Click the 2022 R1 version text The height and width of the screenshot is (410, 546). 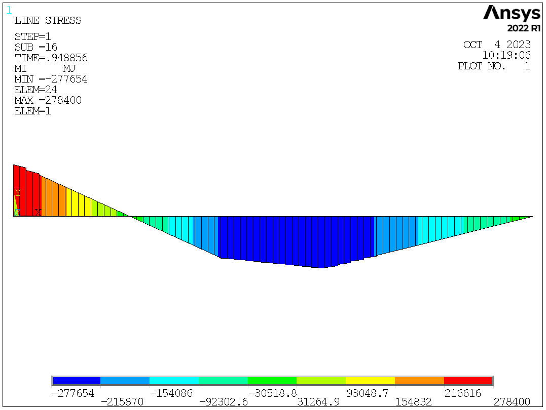pyautogui.click(x=524, y=28)
